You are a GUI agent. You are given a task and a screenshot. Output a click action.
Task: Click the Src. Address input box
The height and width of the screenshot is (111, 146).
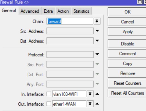pyautogui.click(x=70, y=31)
